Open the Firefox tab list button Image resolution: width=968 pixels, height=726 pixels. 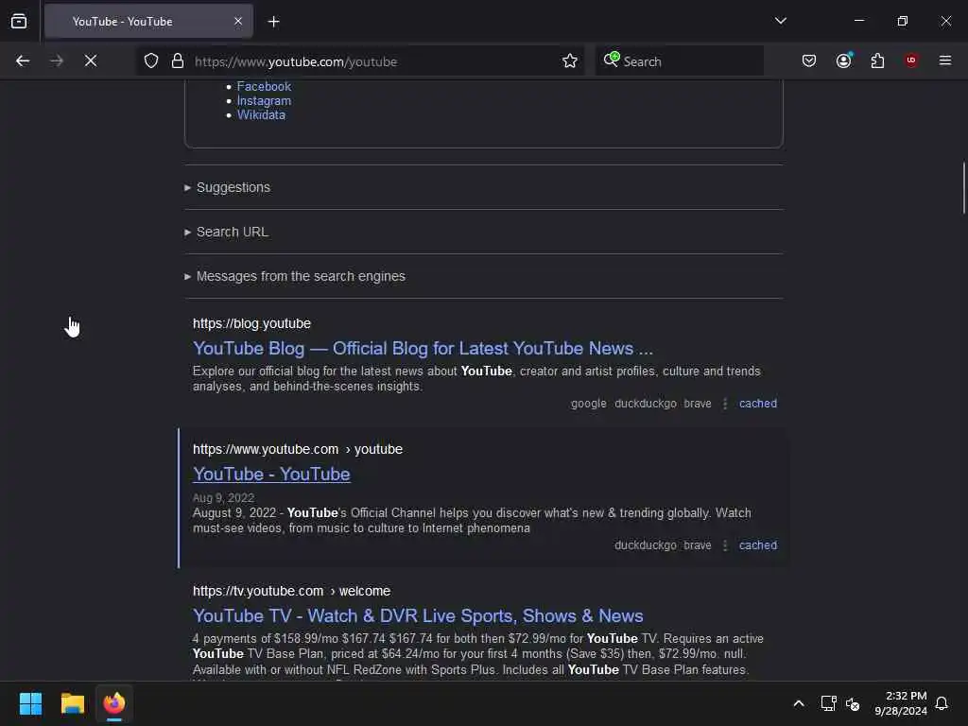[x=19, y=22]
